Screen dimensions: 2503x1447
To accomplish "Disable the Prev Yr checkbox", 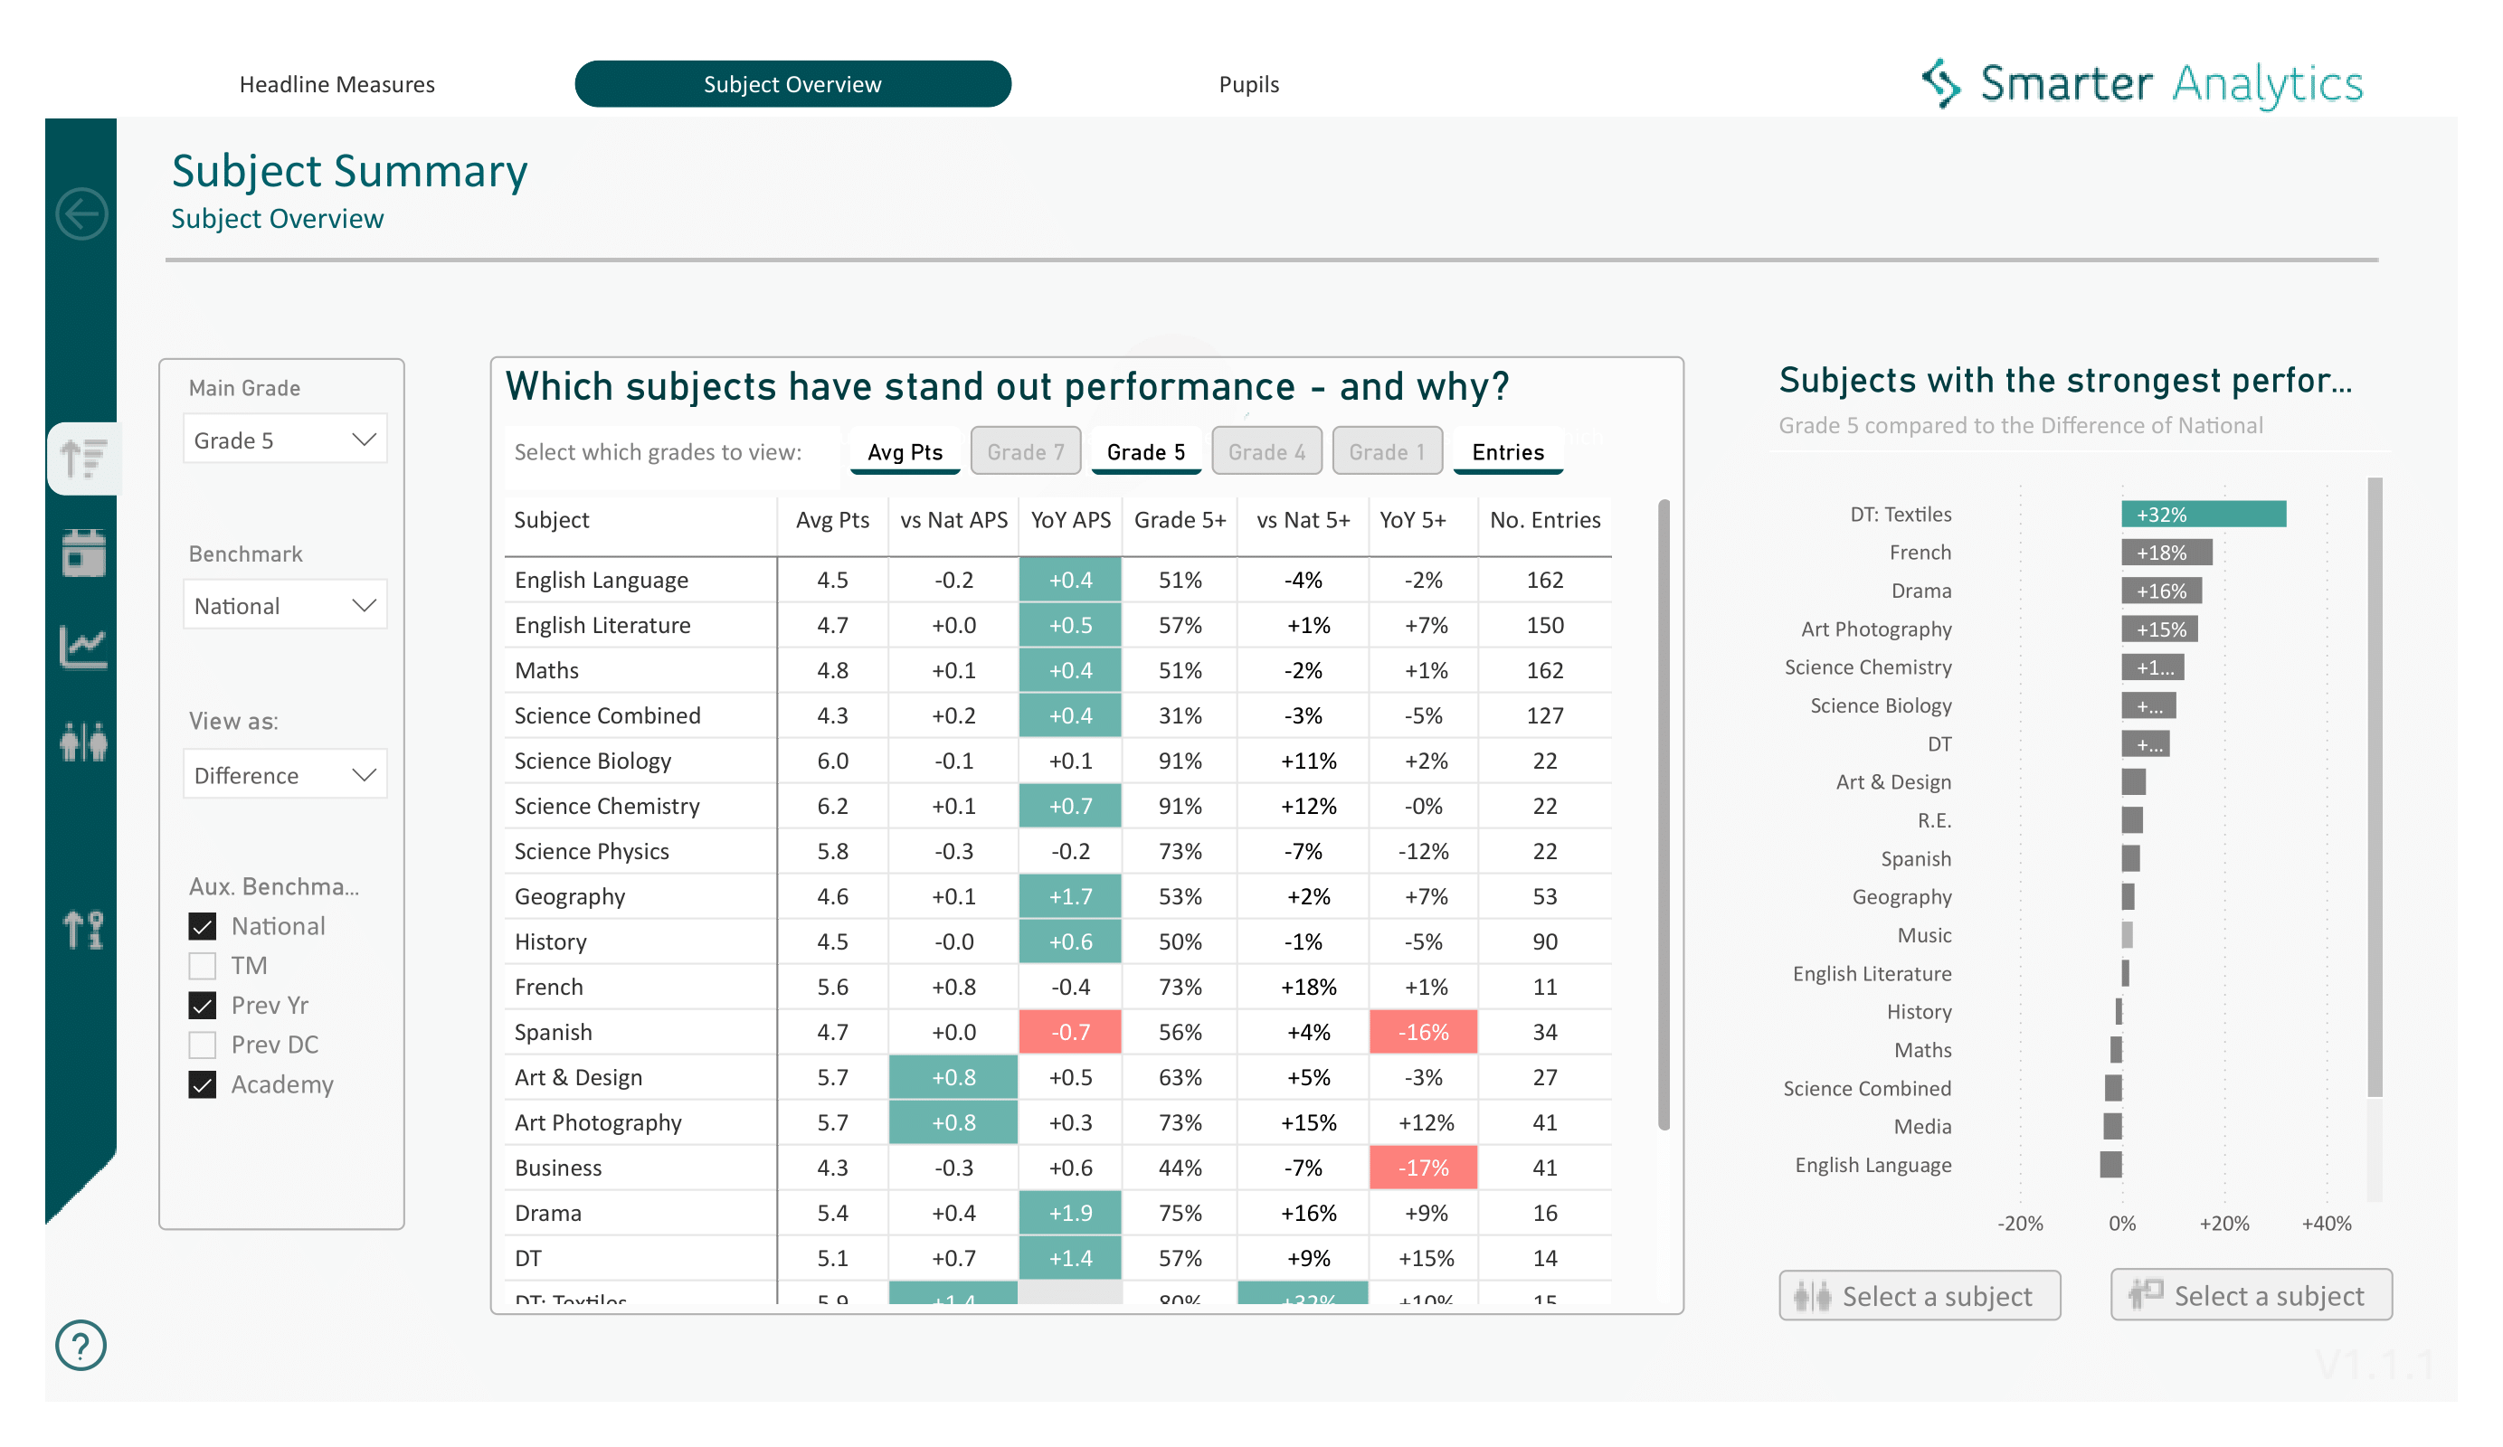I will click(203, 1005).
